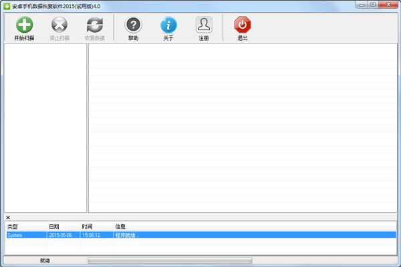Start scanning with the green plus icon

coord(24,25)
